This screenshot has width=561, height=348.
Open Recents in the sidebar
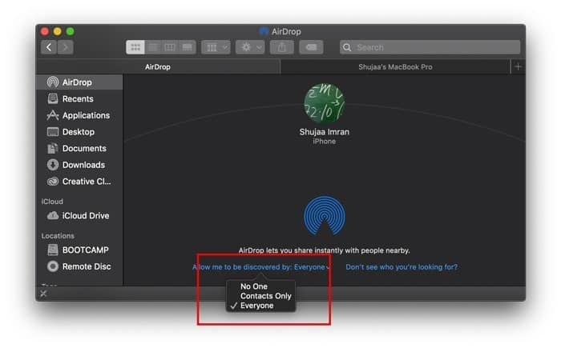(x=79, y=98)
